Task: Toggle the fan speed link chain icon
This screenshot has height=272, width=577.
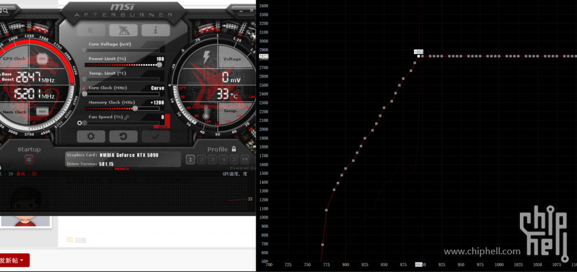Action: (x=127, y=117)
